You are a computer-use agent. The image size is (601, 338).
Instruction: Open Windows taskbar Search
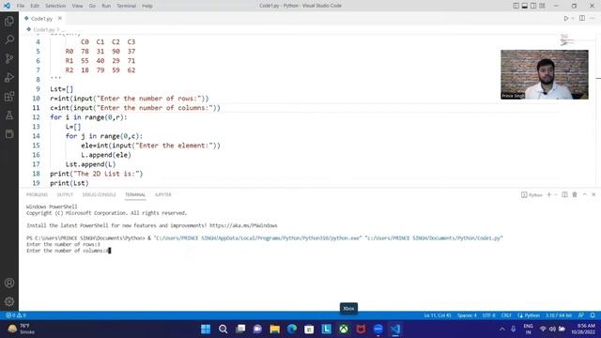(223, 329)
